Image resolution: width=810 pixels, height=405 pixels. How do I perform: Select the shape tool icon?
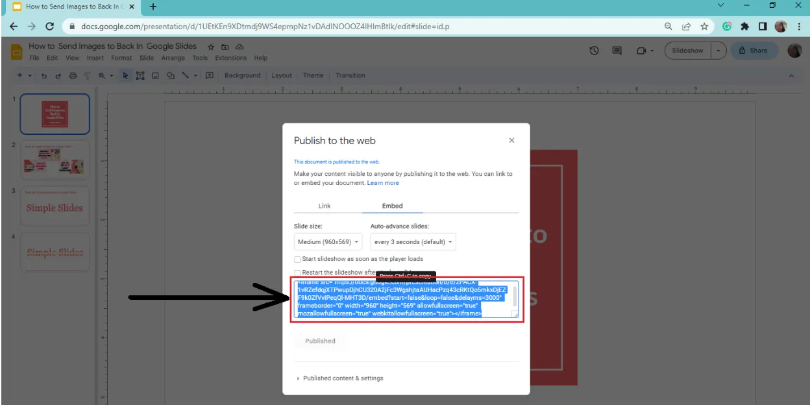point(171,75)
